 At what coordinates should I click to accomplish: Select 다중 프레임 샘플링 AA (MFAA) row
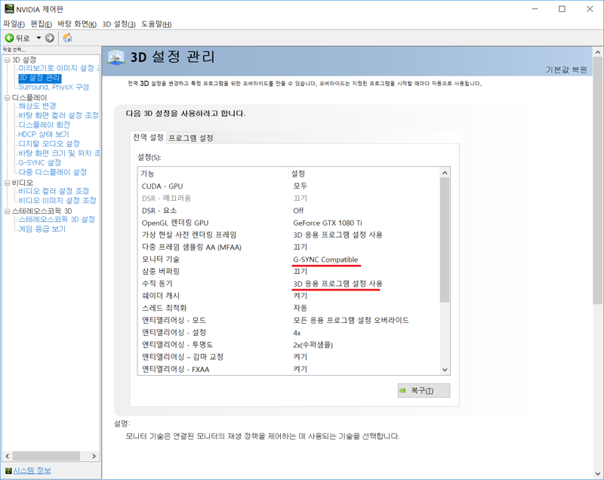[288, 247]
